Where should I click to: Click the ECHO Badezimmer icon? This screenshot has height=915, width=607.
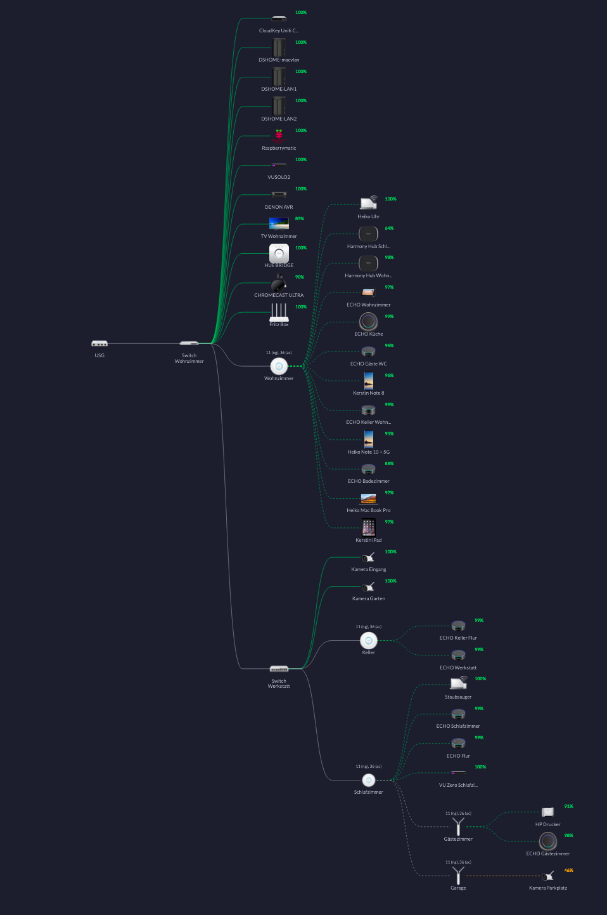(369, 469)
